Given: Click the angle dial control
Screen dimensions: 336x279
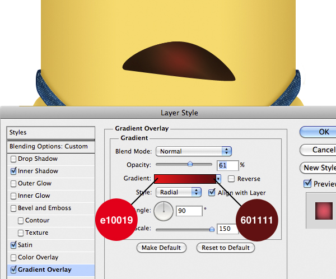Looking at the screenshot, I should click(x=164, y=211).
